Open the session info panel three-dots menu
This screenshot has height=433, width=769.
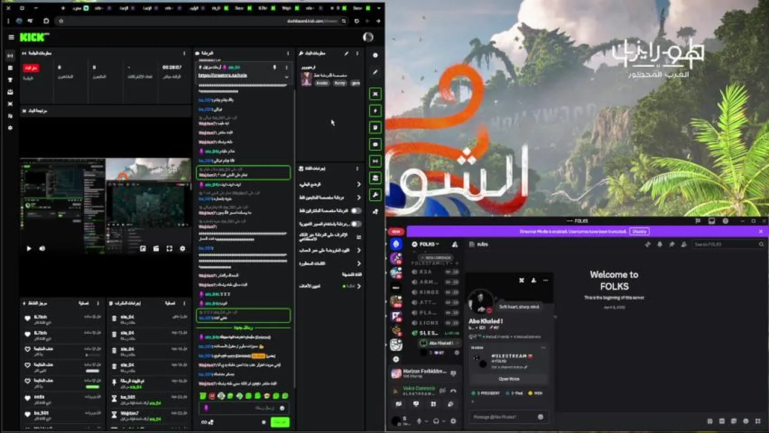coord(184,54)
